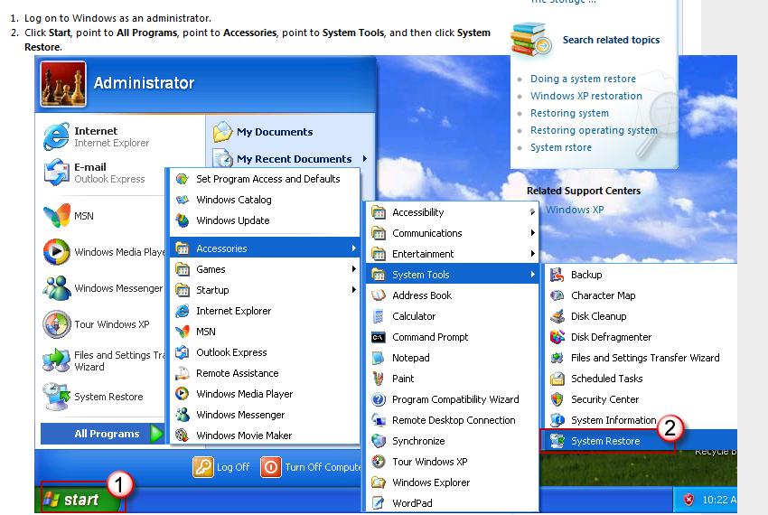Image resolution: width=768 pixels, height=515 pixels.
Task: Expand the Games submenu arrow
Action: tap(353, 269)
